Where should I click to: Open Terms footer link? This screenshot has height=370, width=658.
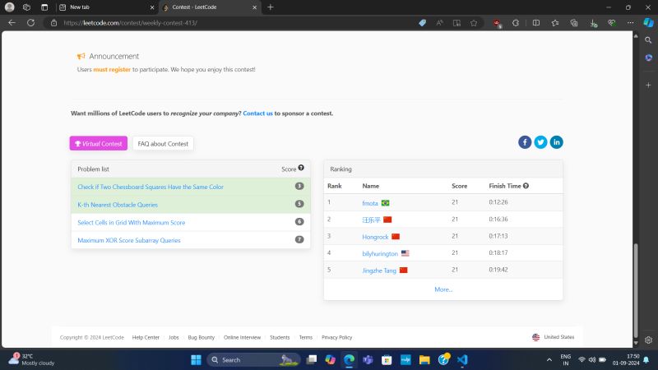pos(305,337)
